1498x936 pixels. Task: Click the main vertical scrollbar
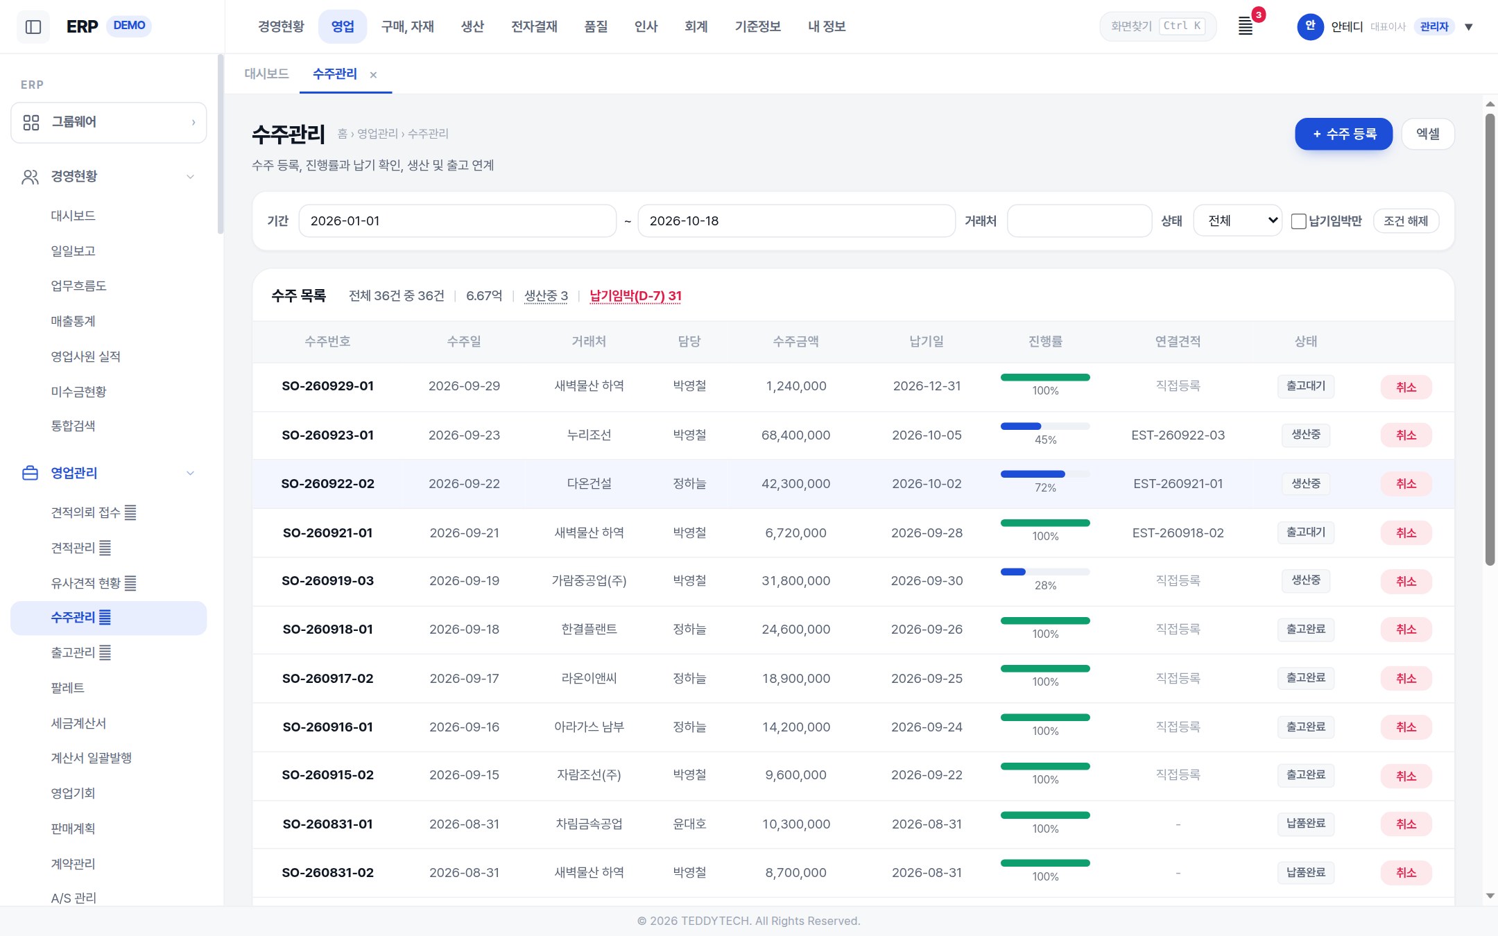pyautogui.click(x=1490, y=340)
